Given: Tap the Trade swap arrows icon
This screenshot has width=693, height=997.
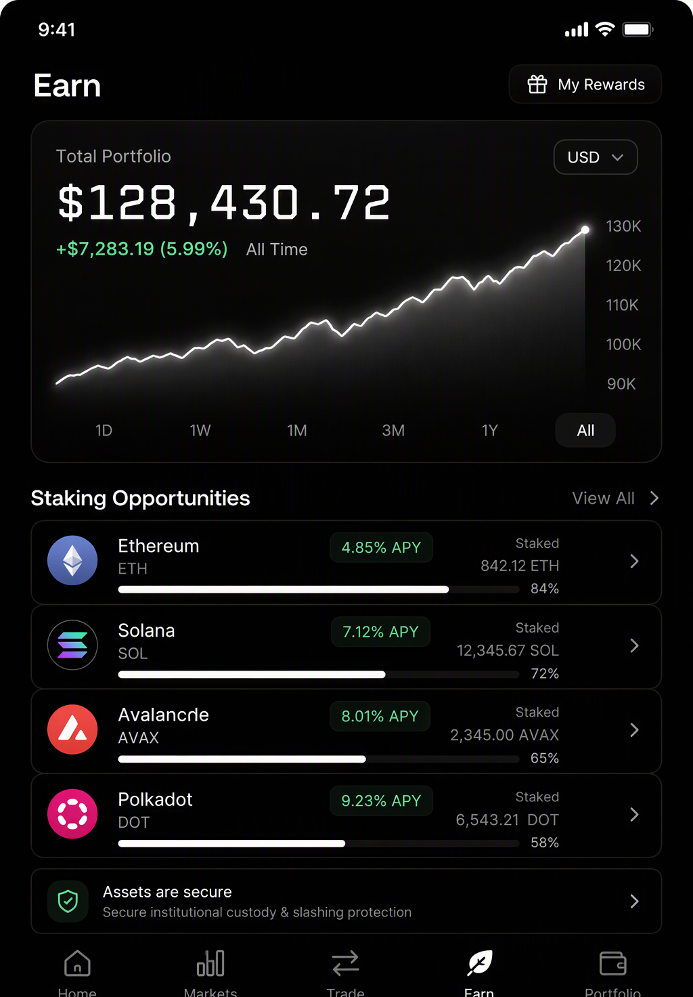Looking at the screenshot, I should [x=345, y=963].
